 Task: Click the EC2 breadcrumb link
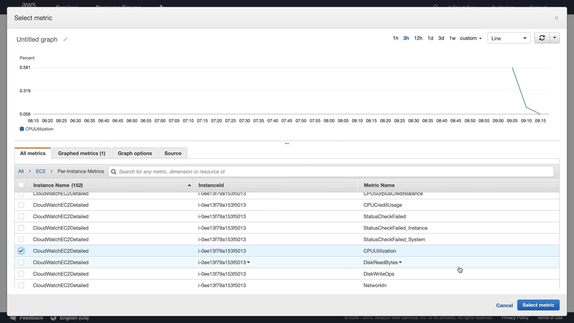(x=41, y=171)
